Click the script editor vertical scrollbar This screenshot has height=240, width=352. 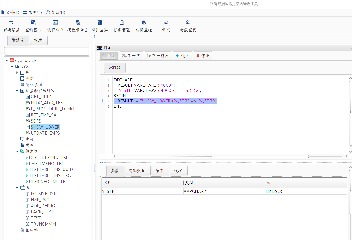pyautogui.click(x=351, y=113)
